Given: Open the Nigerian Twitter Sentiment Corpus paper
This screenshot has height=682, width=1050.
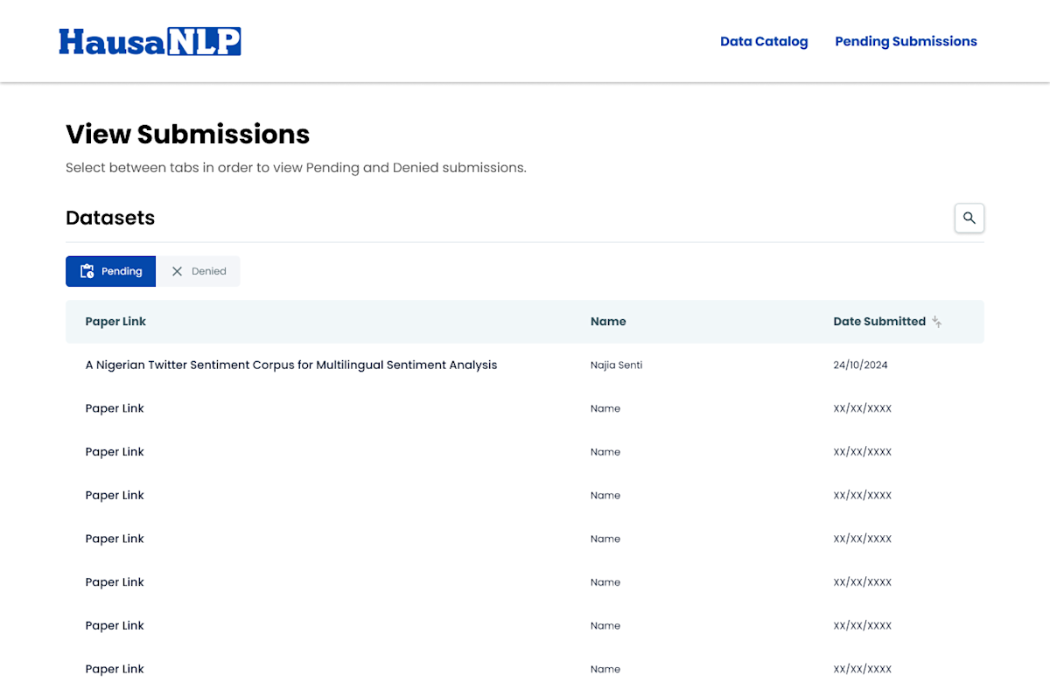Looking at the screenshot, I should [291, 365].
